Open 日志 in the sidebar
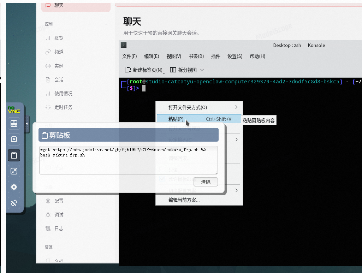The height and width of the screenshot is (273, 362). [x=59, y=229]
